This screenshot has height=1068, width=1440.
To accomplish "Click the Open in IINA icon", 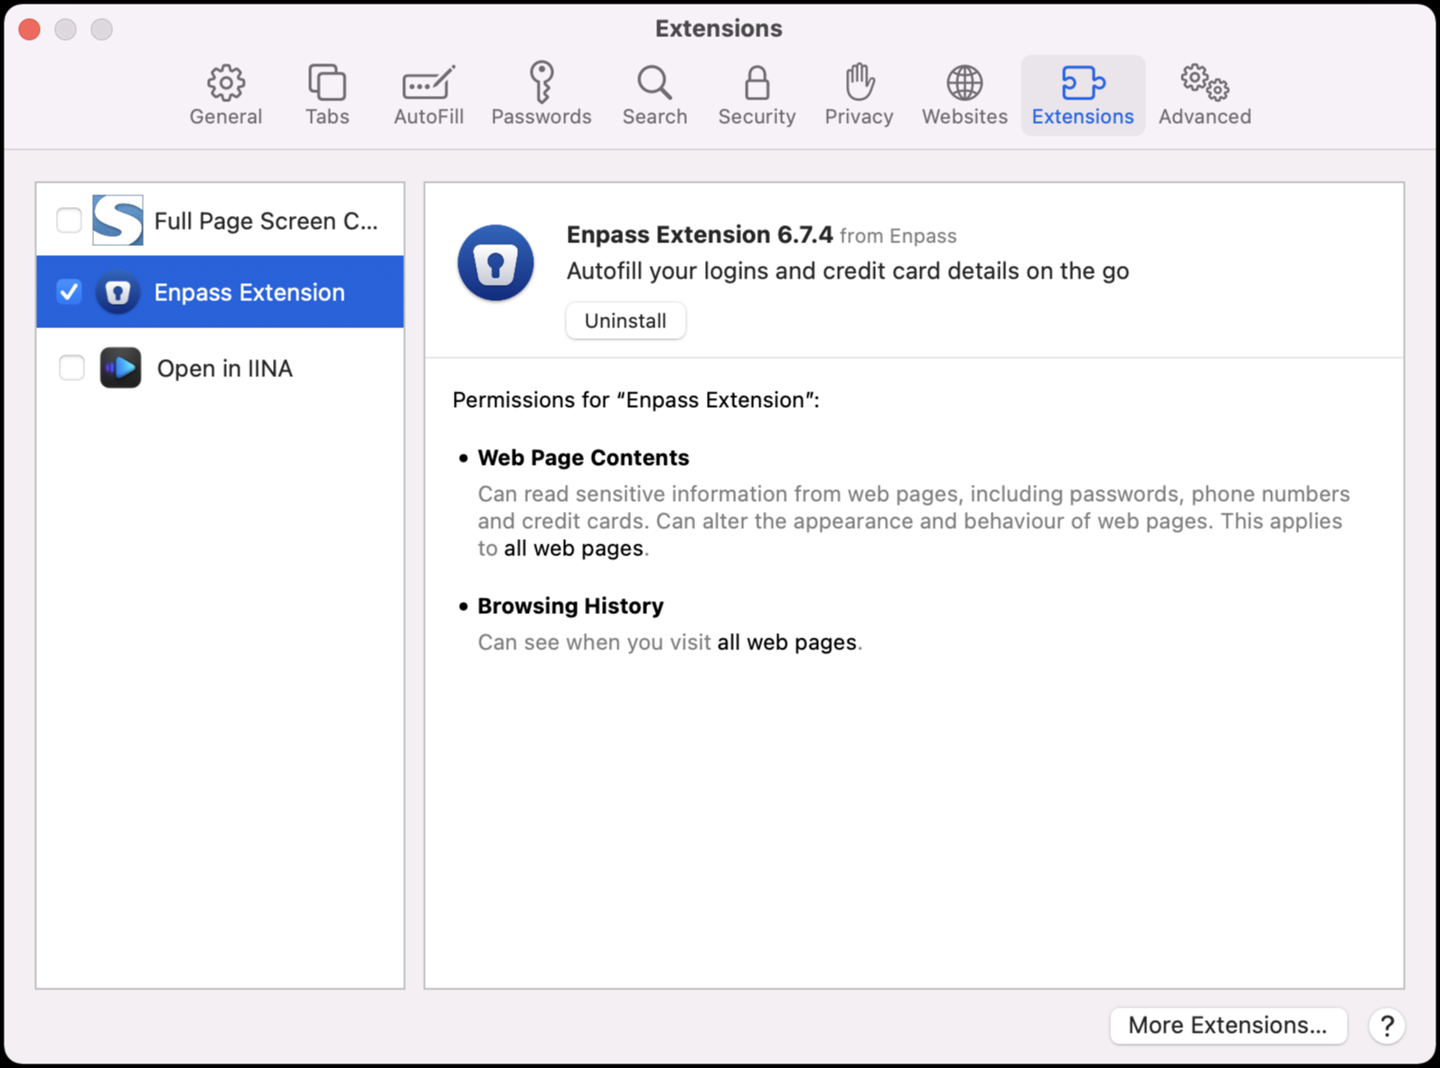I will click(x=120, y=368).
